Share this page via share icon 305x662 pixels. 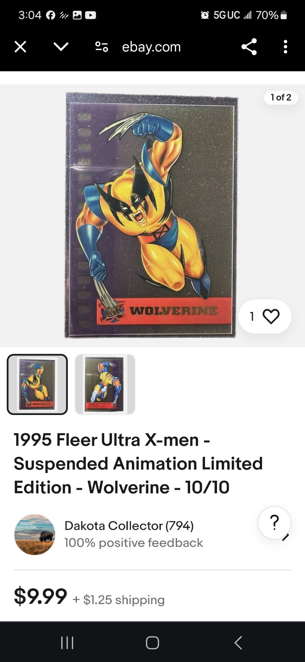249,47
